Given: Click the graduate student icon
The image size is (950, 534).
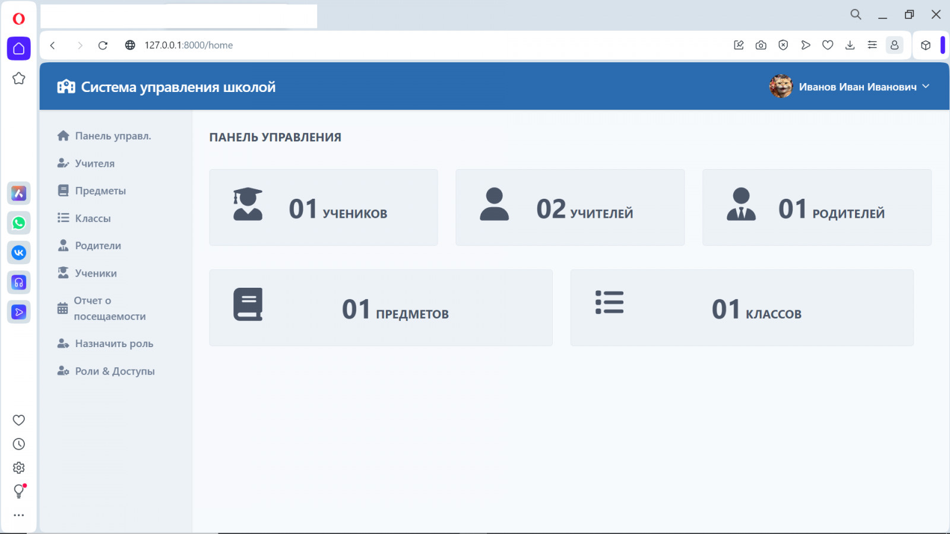Looking at the screenshot, I should [x=248, y=204].
